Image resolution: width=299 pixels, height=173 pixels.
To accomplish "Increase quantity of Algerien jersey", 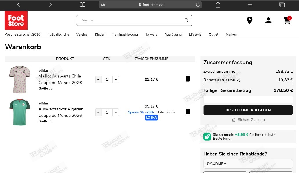I will click(116, 112).
